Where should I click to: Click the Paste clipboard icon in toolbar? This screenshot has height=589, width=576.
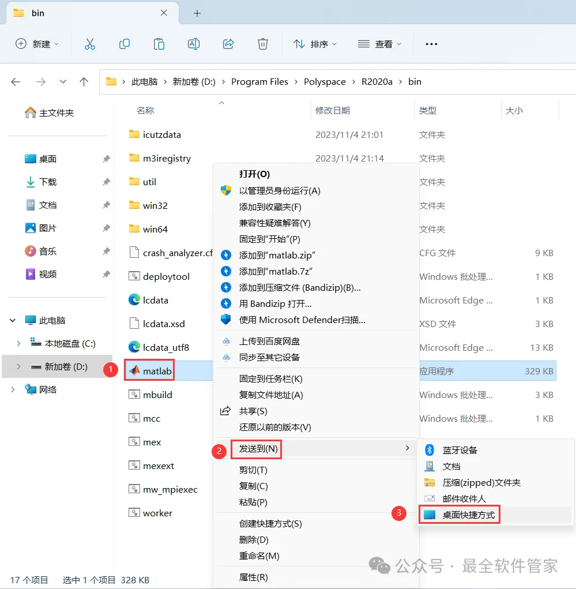(159, 44)
